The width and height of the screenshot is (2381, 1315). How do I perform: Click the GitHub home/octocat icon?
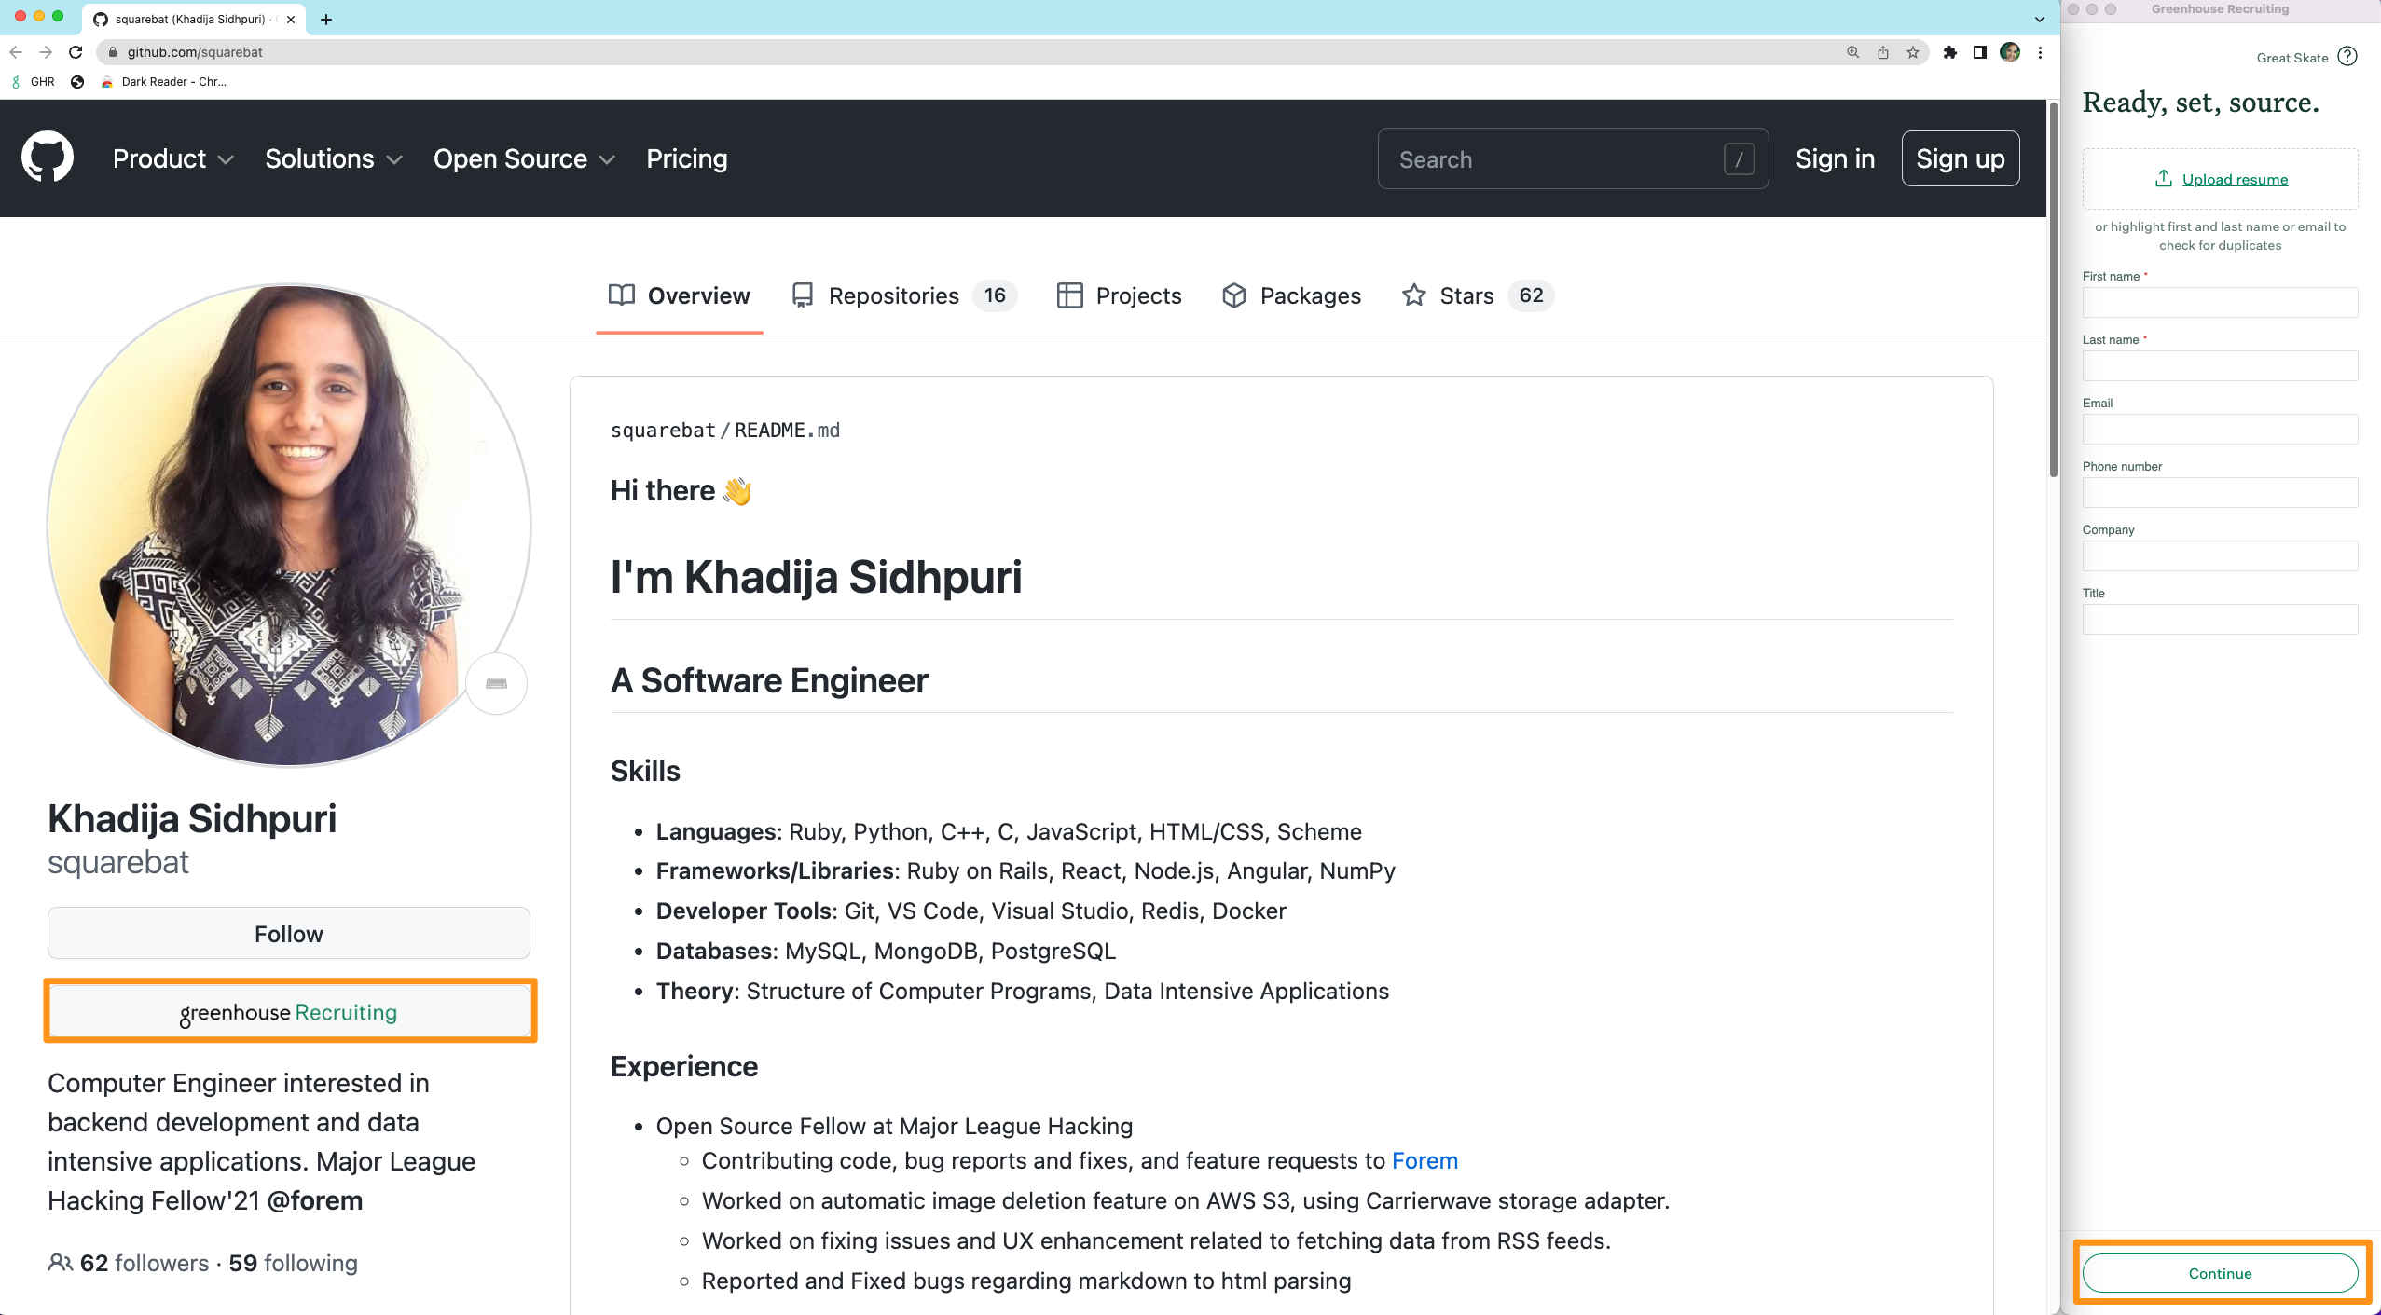[44, 158]
